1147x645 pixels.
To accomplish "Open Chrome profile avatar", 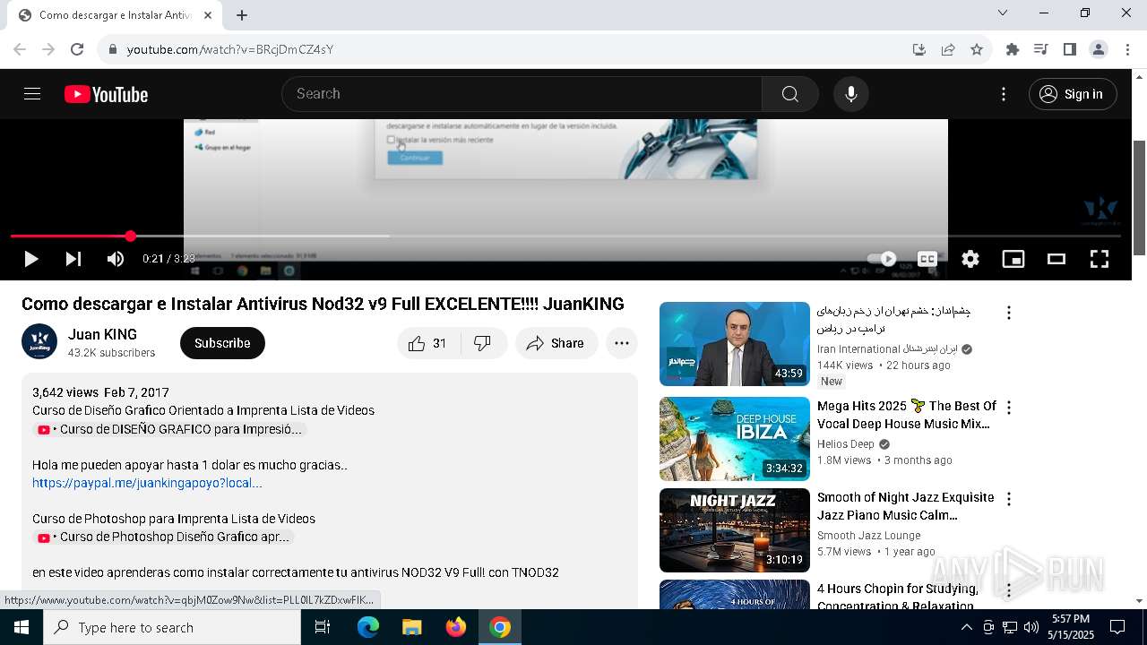I will [x=1099, y=49].
